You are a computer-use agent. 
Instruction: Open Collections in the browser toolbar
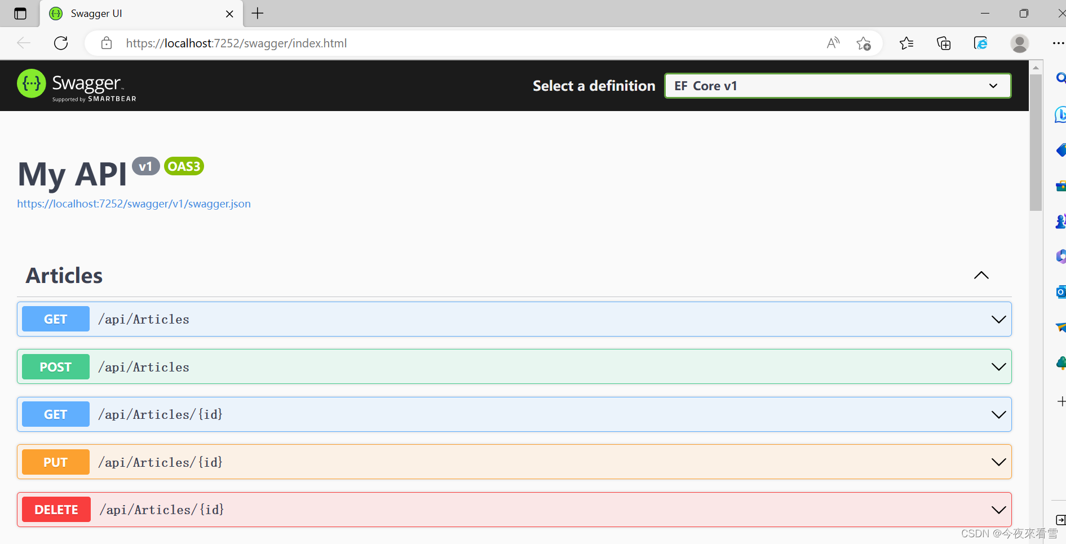point(944,43)
